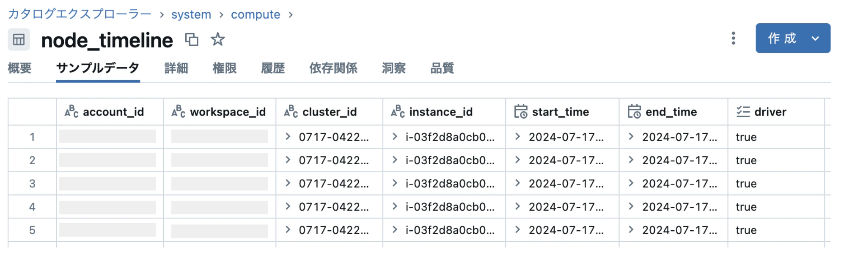This screenshot has width=841, height=254.
Task: Click the boolean type icon of driver
Action: coord(743,111)
